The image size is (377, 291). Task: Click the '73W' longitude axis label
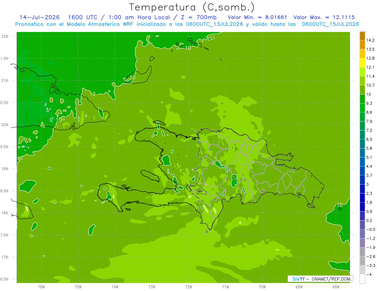click(152, 287)
